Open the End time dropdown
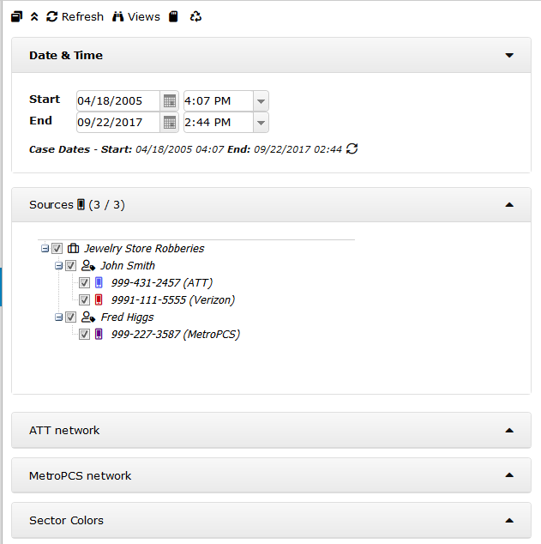Screen dimensions: 541x544 (261, 123)
